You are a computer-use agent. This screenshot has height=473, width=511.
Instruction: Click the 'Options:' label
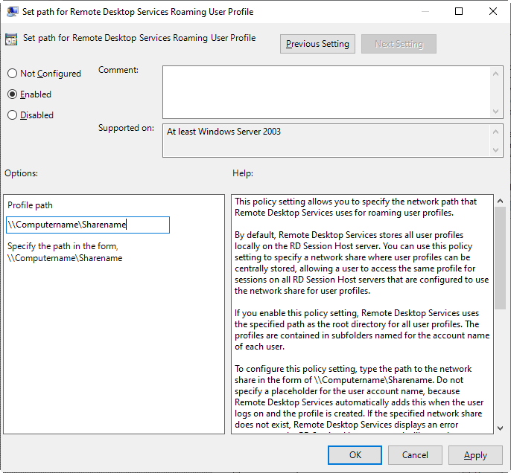[x=21, y=173]
